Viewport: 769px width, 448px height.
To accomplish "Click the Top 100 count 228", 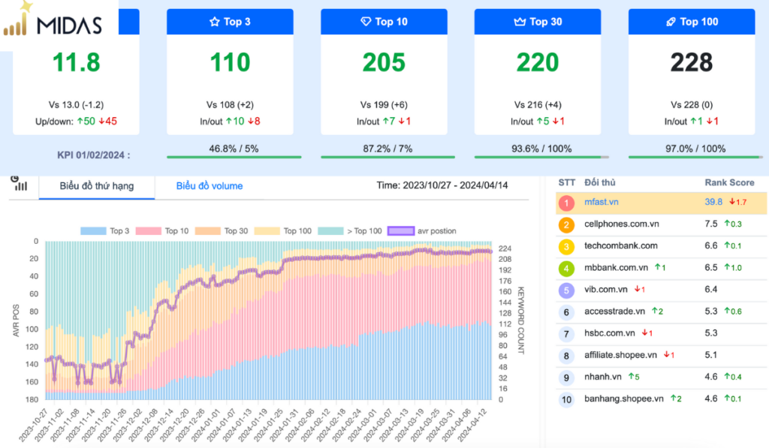I will (x=692, y=62).
